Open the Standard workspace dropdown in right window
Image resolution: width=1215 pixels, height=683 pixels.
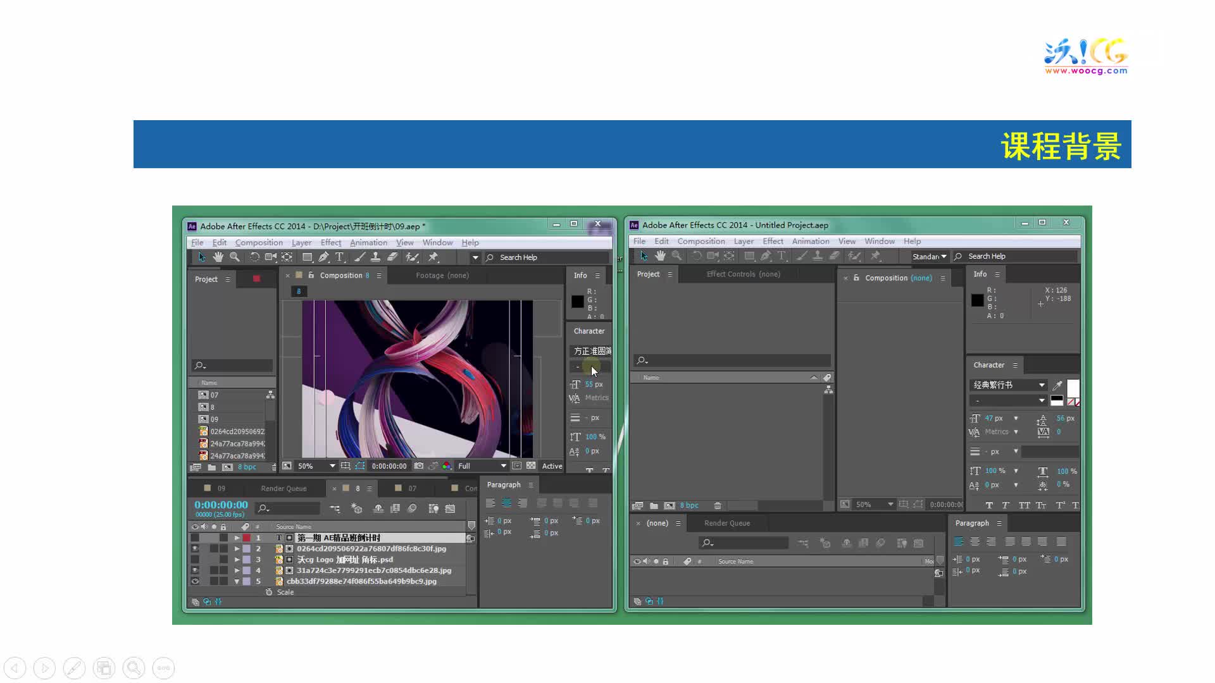click(929, 256)
